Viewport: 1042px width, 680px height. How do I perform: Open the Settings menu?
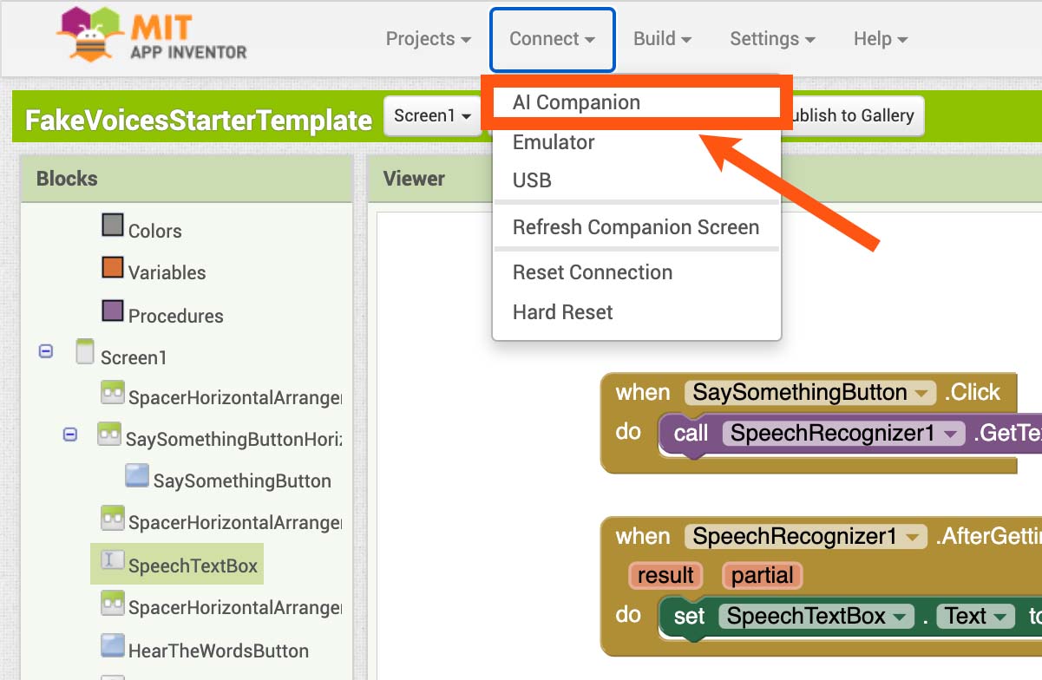[x=772, y=39]
